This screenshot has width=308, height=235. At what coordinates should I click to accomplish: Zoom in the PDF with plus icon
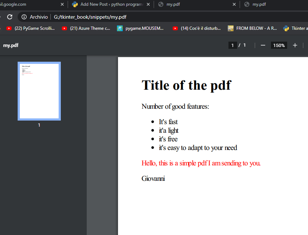(295, 45)
